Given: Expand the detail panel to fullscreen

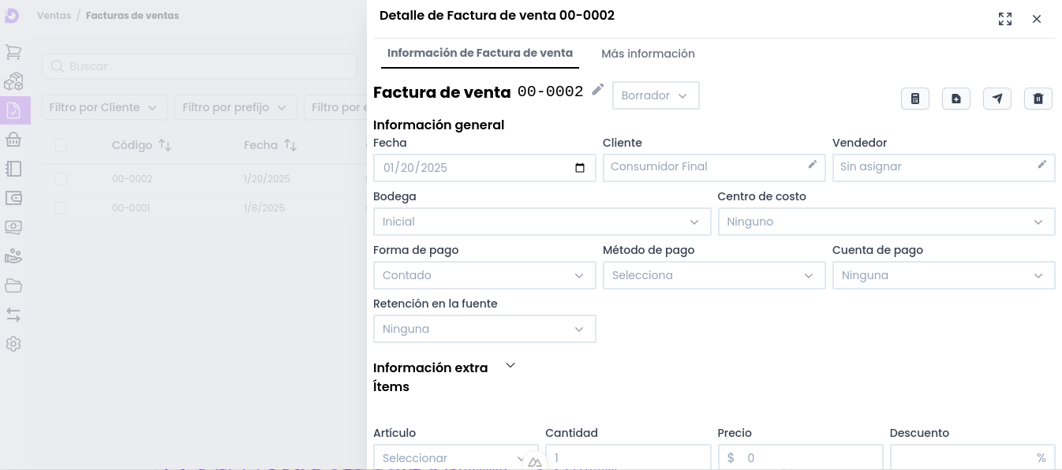Looking at the screenshot, I should click(x=1005, y=19).
